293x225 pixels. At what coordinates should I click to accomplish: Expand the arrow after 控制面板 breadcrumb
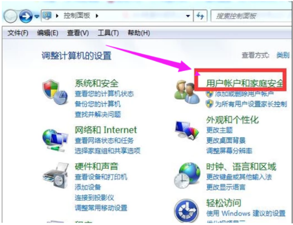coord(97,16)
